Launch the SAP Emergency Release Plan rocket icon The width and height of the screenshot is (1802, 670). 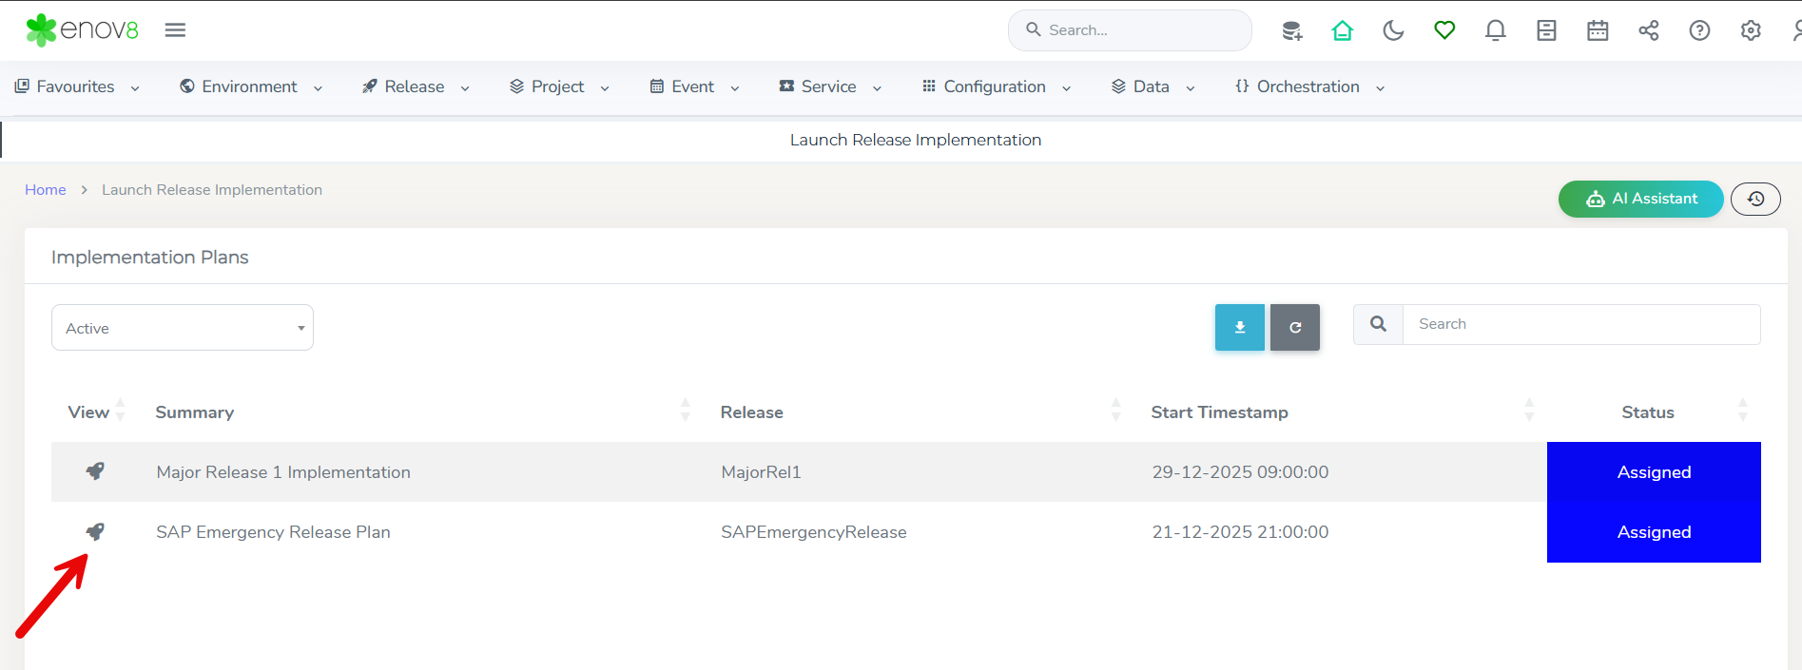click(x=95, y=531)
